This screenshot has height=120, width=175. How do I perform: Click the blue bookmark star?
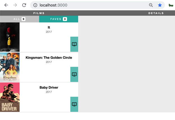tap(160, 5)
